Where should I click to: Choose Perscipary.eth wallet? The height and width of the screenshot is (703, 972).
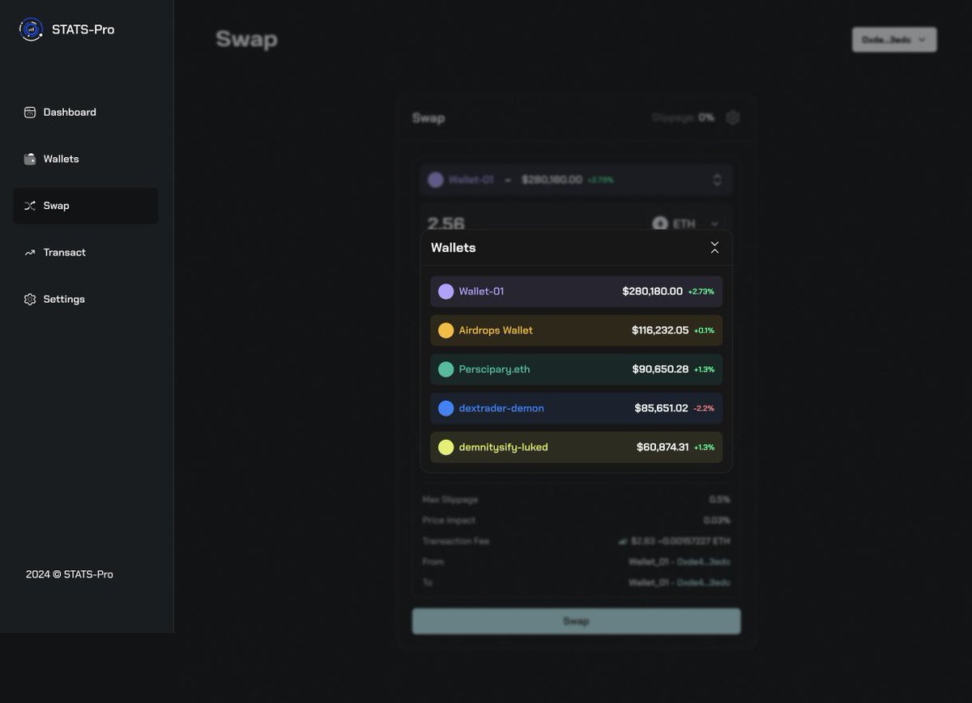tap(576, 369)
